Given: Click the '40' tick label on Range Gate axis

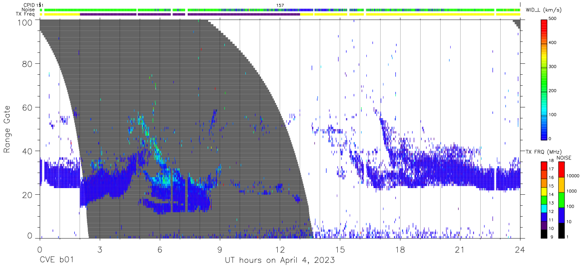Looking at the screenshot, I should point(27,151).
